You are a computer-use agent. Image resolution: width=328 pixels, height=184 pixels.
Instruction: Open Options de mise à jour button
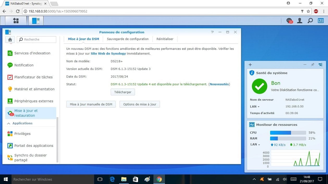coord(140,104)
